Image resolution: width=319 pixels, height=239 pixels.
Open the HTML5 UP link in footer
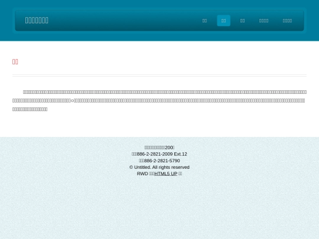(x=166, y=173)
